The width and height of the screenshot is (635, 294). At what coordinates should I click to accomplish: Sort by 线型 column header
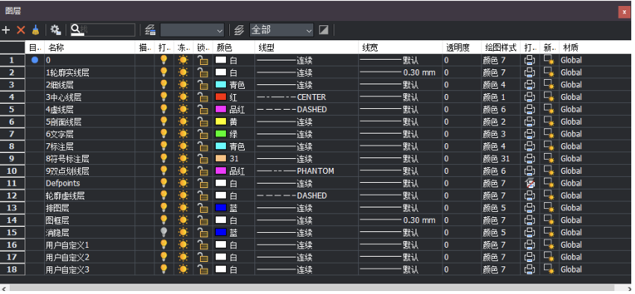click(307, 48)
